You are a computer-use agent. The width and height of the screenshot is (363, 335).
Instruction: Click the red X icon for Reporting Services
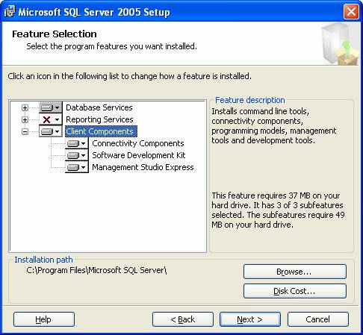point(46,119)
